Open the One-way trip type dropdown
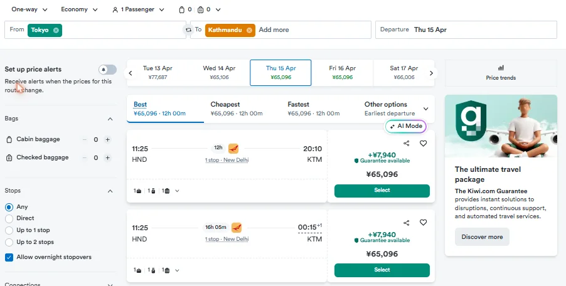 coord(29,9)
